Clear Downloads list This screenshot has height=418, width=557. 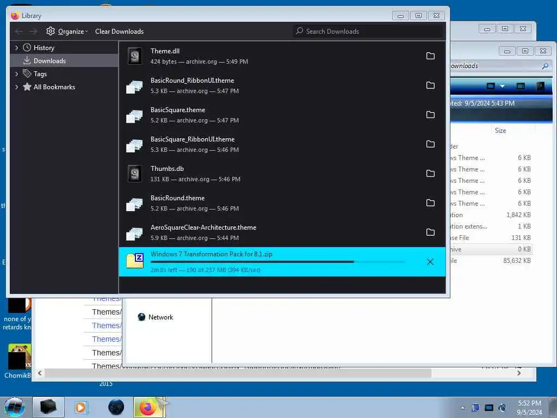(119, 31)
